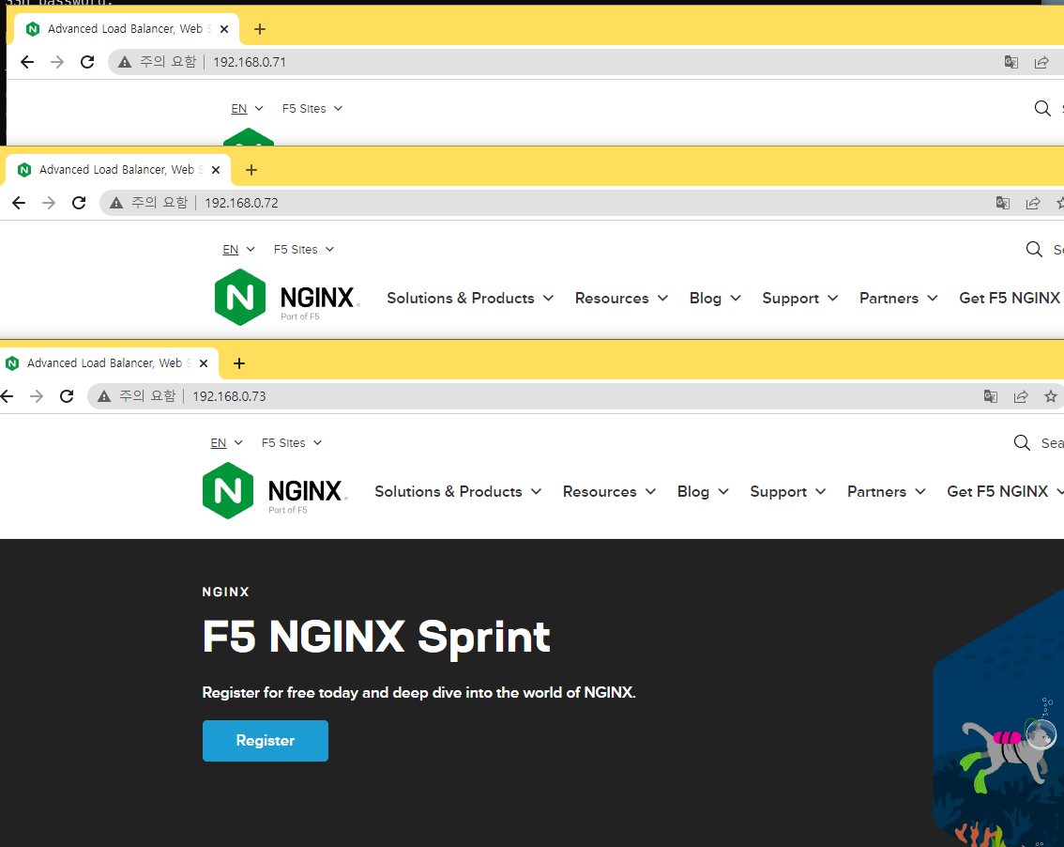The image size is (1064, 847).
Task: Open Resources menu in the 192.168.0.72 page
Action: (621, 299)
